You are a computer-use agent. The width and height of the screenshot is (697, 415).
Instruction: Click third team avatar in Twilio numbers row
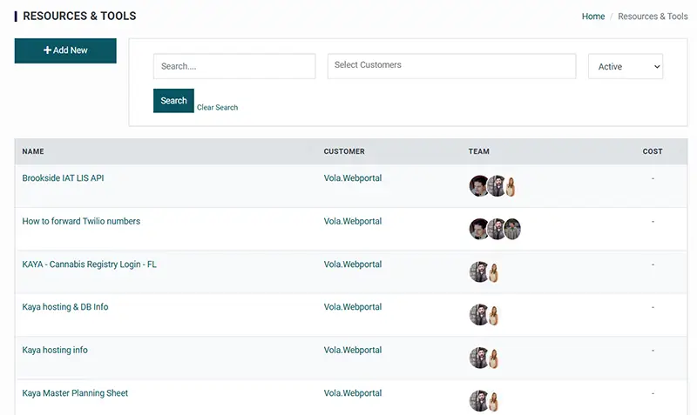512,229
